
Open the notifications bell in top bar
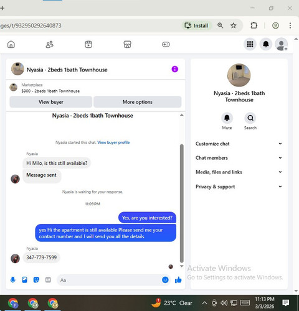click(266, 44)
